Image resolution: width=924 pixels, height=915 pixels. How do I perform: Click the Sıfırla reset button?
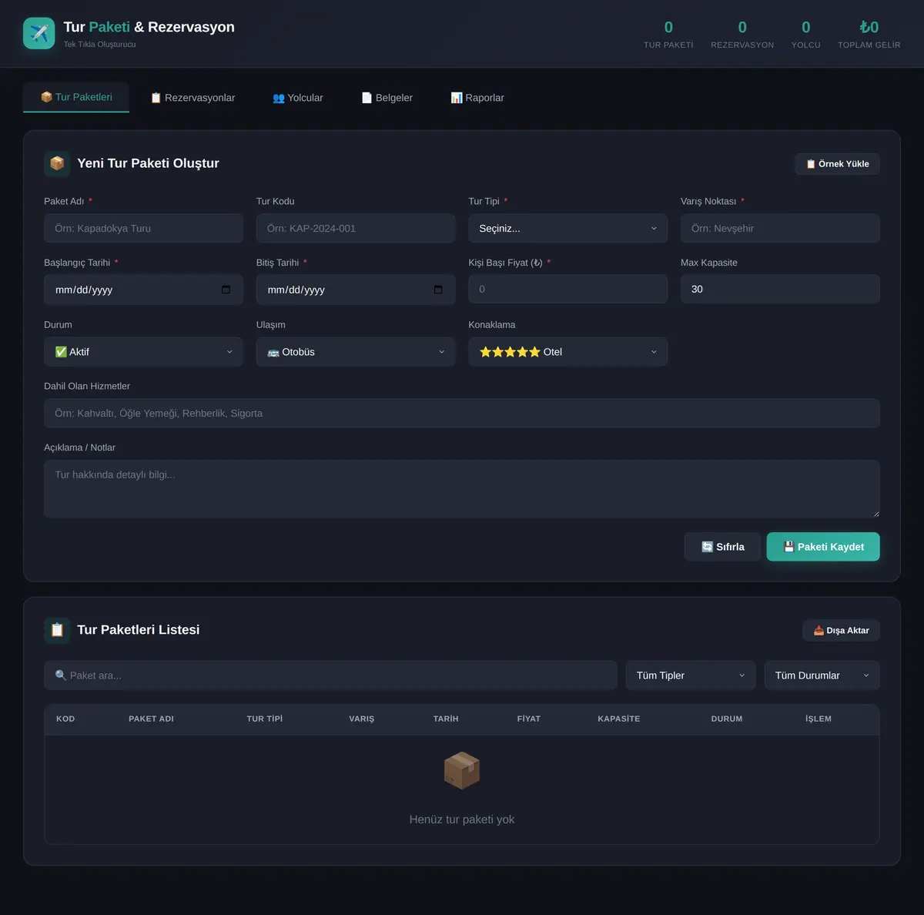722,547
